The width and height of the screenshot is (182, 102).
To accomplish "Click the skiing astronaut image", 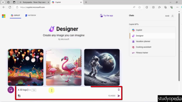I will (x=102, y=67).
